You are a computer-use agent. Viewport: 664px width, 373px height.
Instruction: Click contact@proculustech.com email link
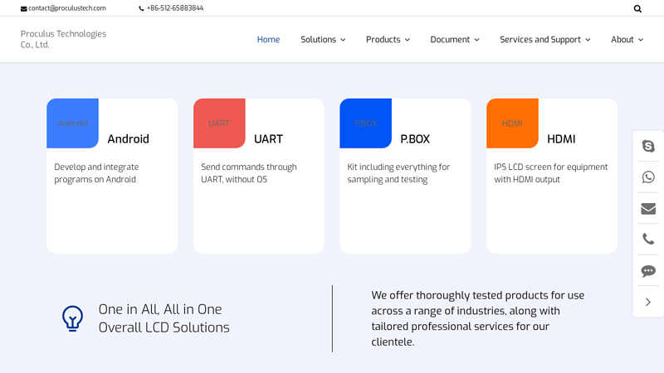point(67,8)
